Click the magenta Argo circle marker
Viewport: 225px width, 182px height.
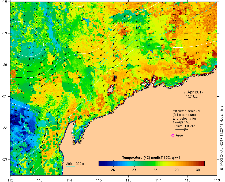tap(173, 135)
